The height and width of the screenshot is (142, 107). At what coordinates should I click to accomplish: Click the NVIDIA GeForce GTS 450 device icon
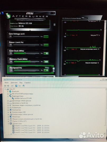(x=13, y=98)
